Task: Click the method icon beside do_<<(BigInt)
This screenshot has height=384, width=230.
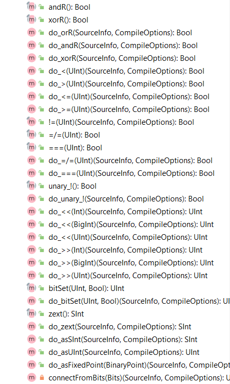Action: [x=31, y=224]
